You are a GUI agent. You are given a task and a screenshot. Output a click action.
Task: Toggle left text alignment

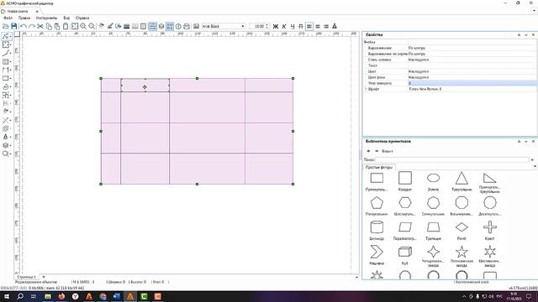click(x=309, y=26)
